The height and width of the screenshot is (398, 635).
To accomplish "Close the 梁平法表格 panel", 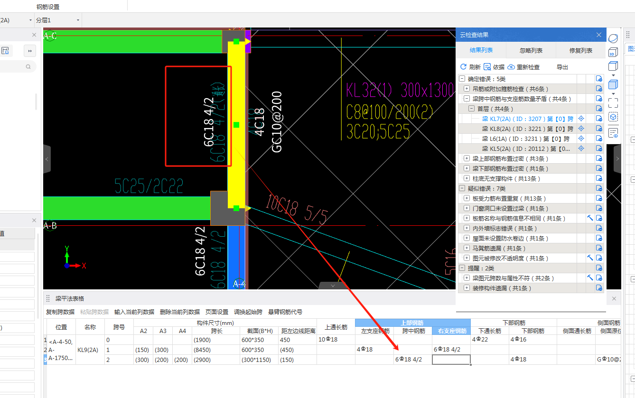I will (x=614, y=298).
